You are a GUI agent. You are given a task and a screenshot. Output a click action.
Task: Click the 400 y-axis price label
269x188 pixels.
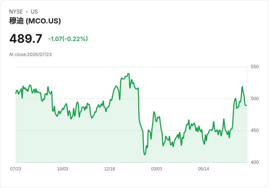click(255, 162)
